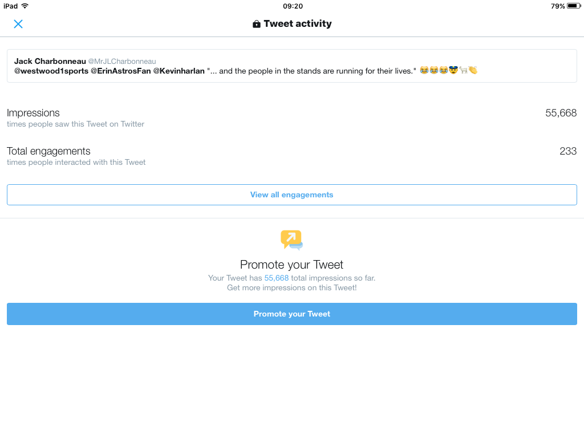This screenshot has height=438, width=584.
Task: Tap the lock icon beside Tweet activity
Action: 256,24
